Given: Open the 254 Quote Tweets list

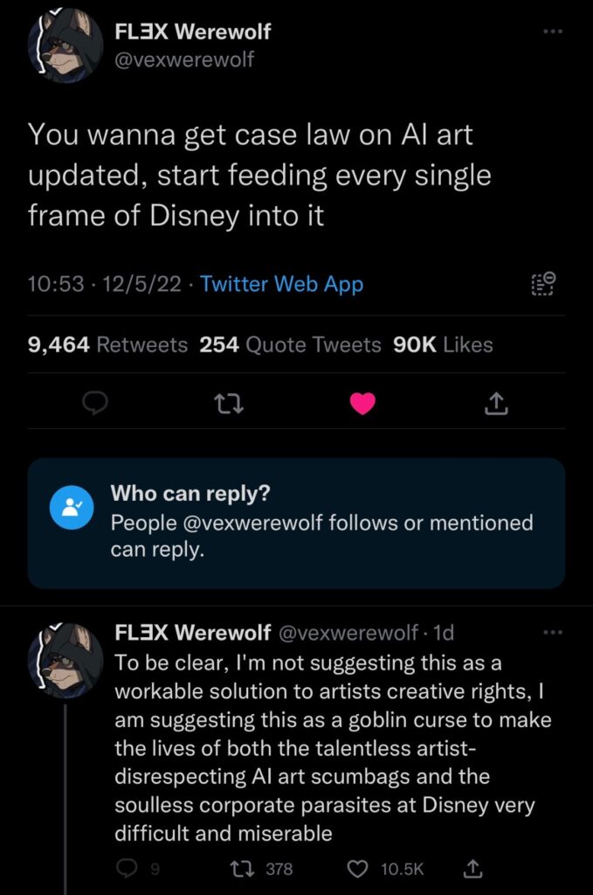Looking at the screenshot, I should [290, 344].
